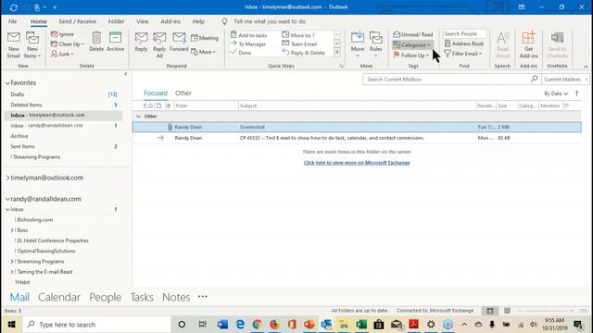Open the File menu

12,21
